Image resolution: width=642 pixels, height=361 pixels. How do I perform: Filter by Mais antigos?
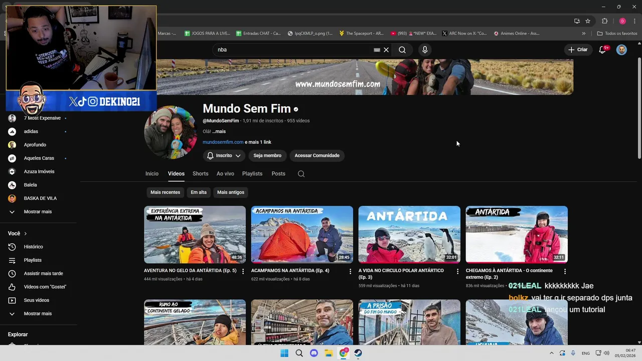[231, 192]
